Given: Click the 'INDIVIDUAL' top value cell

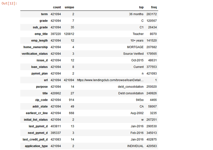Looking at the screenshot, I should click(135, 146).
